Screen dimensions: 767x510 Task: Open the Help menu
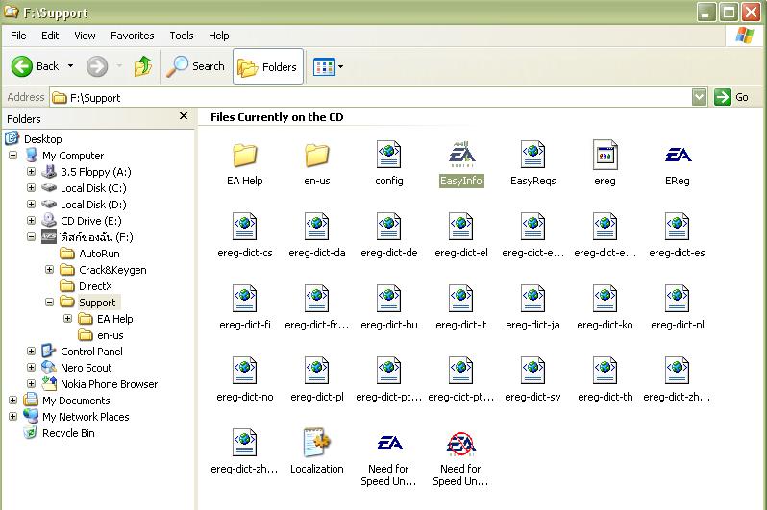[218, 36]
